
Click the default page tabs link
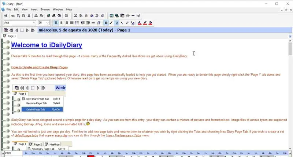click(26, 135)
